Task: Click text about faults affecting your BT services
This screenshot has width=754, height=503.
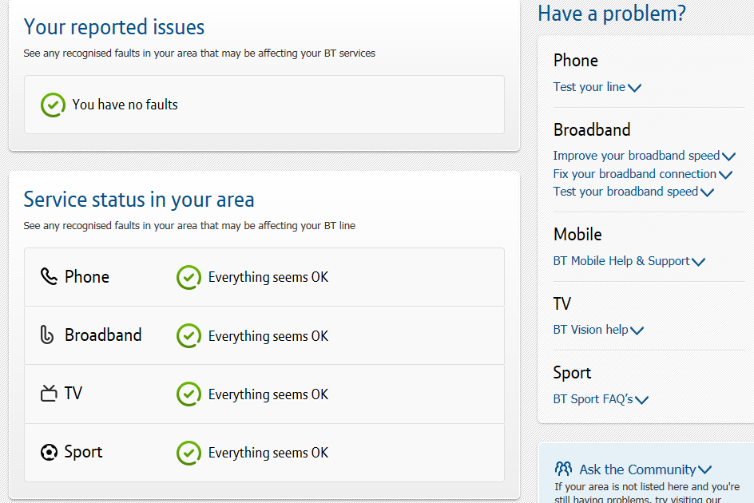Action: click(x=199, y=53)
